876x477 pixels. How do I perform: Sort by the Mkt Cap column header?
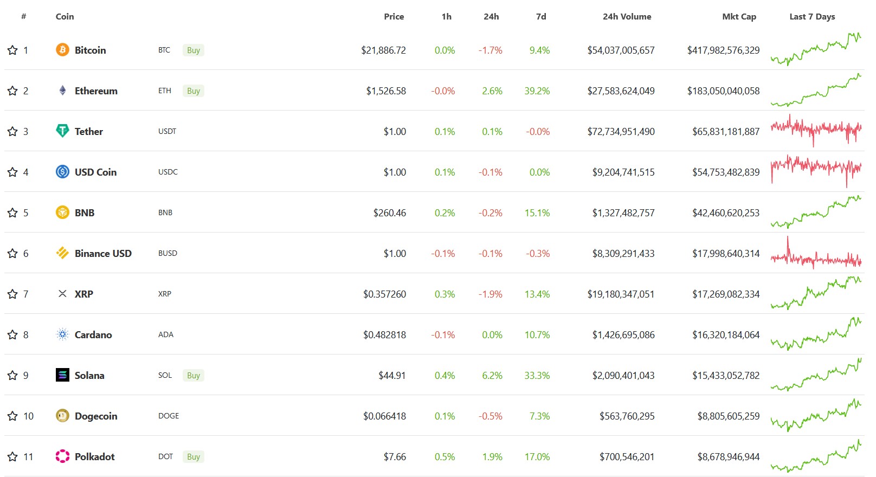(x=739, y=16)
